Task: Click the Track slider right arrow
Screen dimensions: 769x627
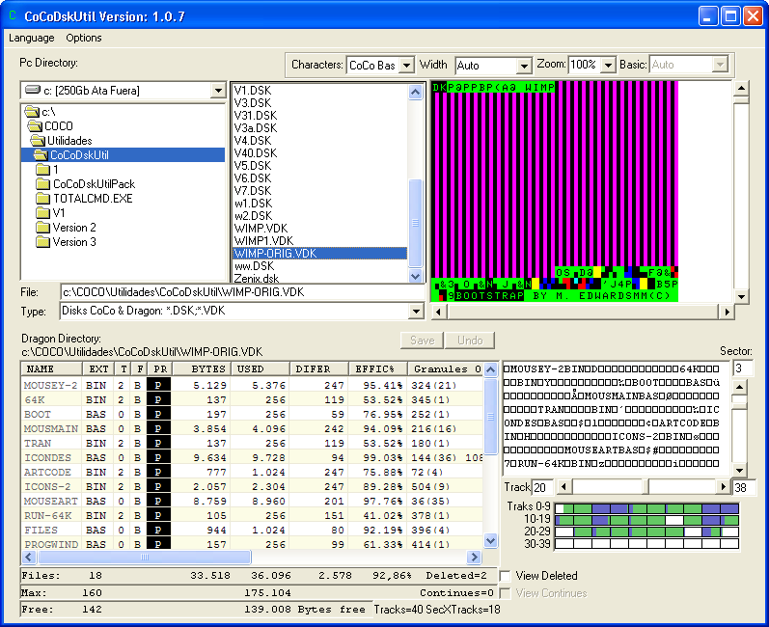Action: pyautogui.click(x=723, y=487)
